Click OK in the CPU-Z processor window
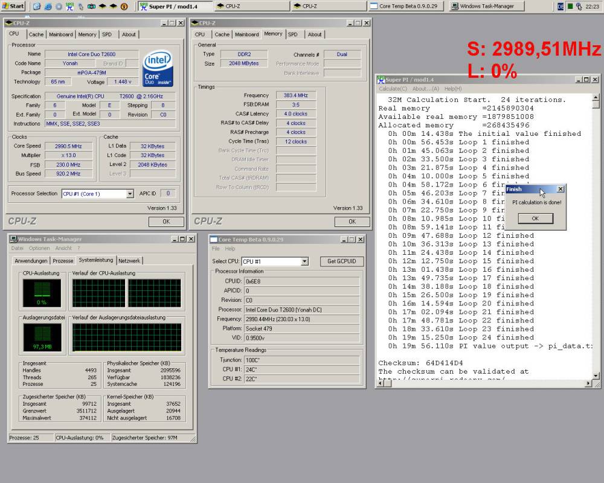604x483 pixels. [166, 222]
